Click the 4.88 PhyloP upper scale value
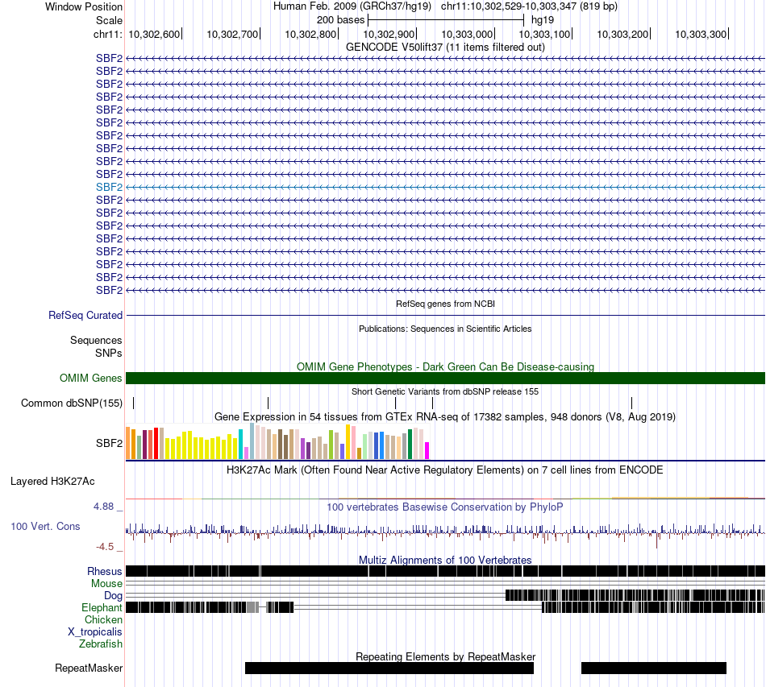Image resolution: width=766 pixels, height=687 pixels. (x=103, y=507)
